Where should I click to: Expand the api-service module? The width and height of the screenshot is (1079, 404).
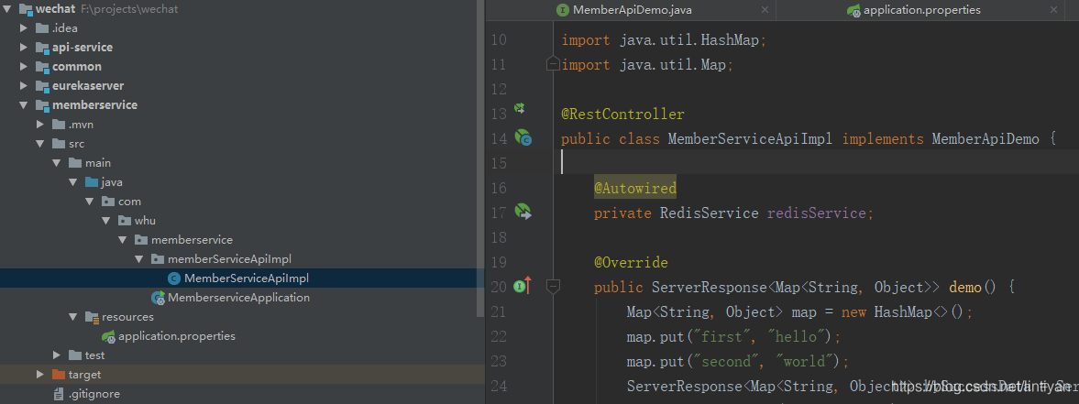pos(22,48)
